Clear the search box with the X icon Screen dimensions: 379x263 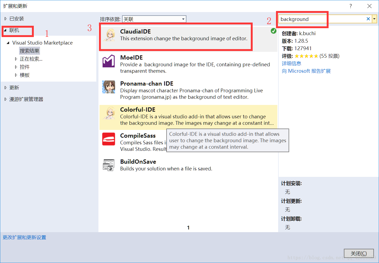pyautogui.click(x=368, y=19)
